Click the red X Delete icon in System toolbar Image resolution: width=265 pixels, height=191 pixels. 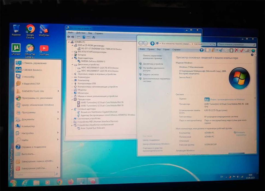tap(237, 50)
